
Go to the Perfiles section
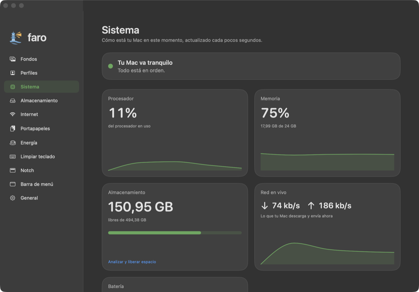point(42,73)
